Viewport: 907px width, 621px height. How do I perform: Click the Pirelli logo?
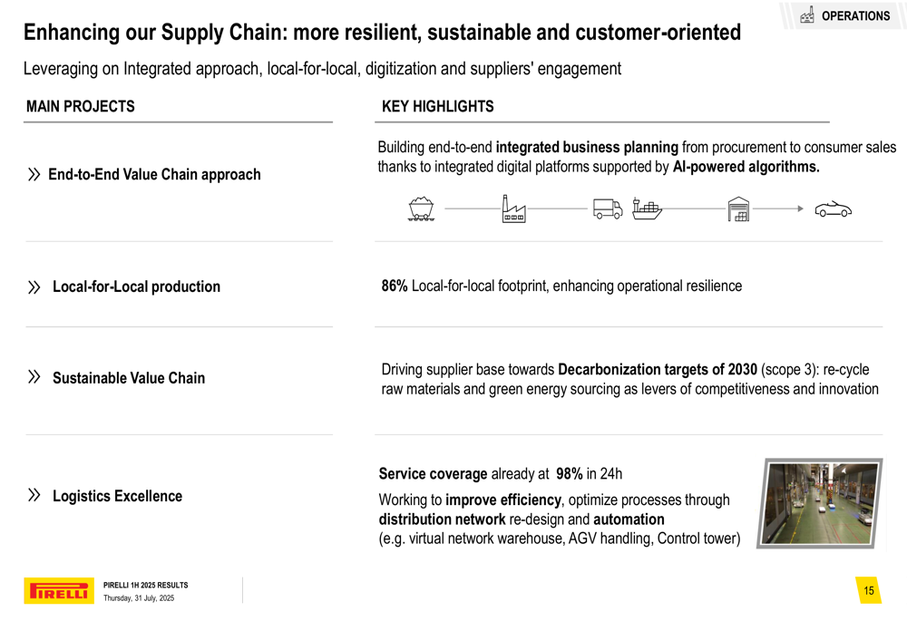click(59, 591)
